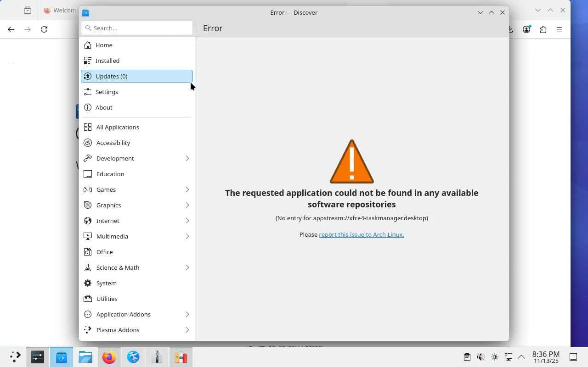
Task: Open the Office category
Action: (137, 252)
